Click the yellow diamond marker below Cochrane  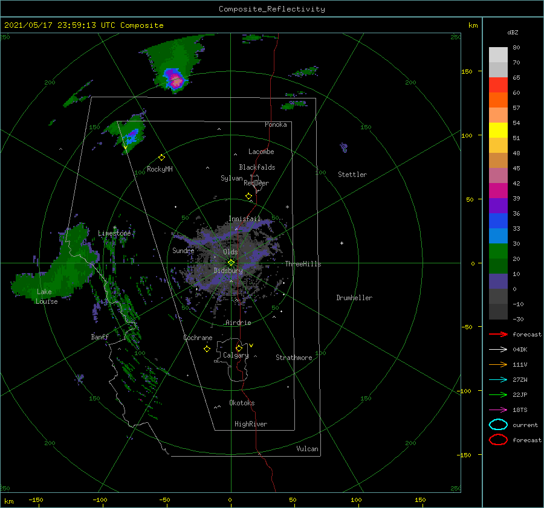(207, 349)
